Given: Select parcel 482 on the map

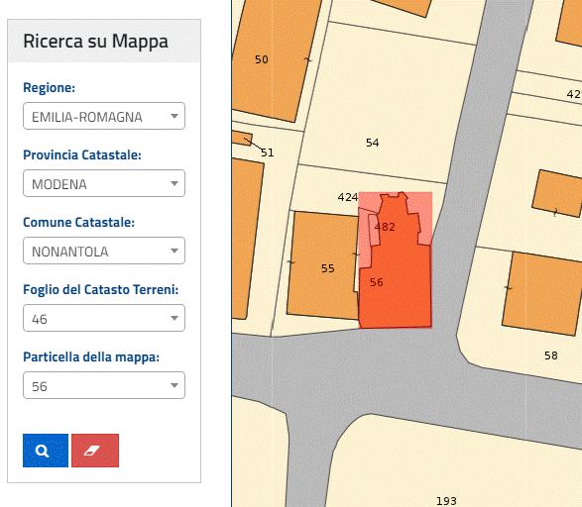Looking at the screenshot, I should click(385, 227).
